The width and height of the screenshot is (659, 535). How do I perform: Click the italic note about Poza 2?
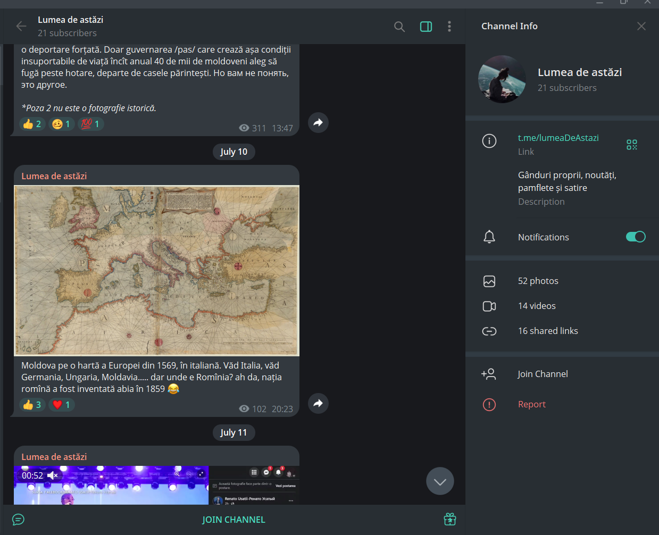(x=89, y=108)
